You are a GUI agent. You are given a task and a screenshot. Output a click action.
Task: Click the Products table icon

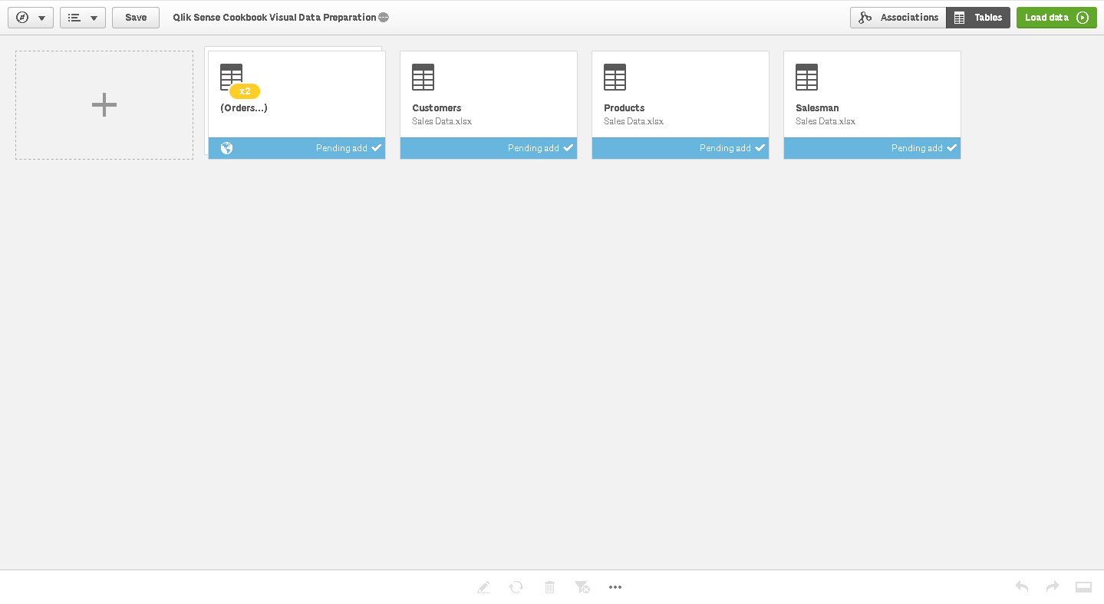point(615,77)
